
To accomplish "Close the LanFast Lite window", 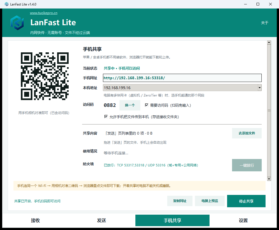I will click(x=270, y=4).
